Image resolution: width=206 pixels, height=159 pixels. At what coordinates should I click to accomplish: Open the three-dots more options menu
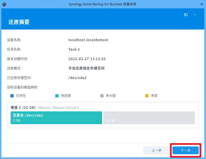pyautogui.click(x=195, y=15)
